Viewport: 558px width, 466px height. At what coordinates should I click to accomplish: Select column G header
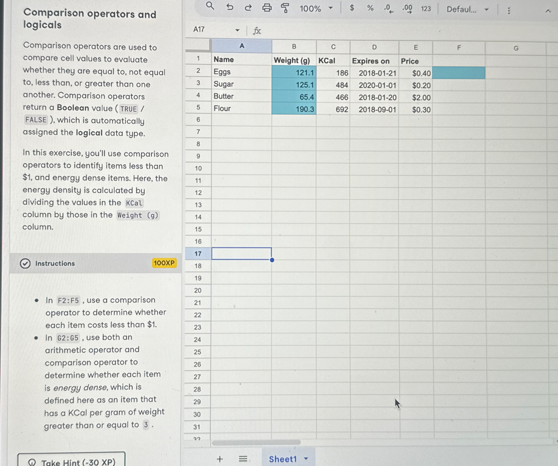tap(516, 48)
